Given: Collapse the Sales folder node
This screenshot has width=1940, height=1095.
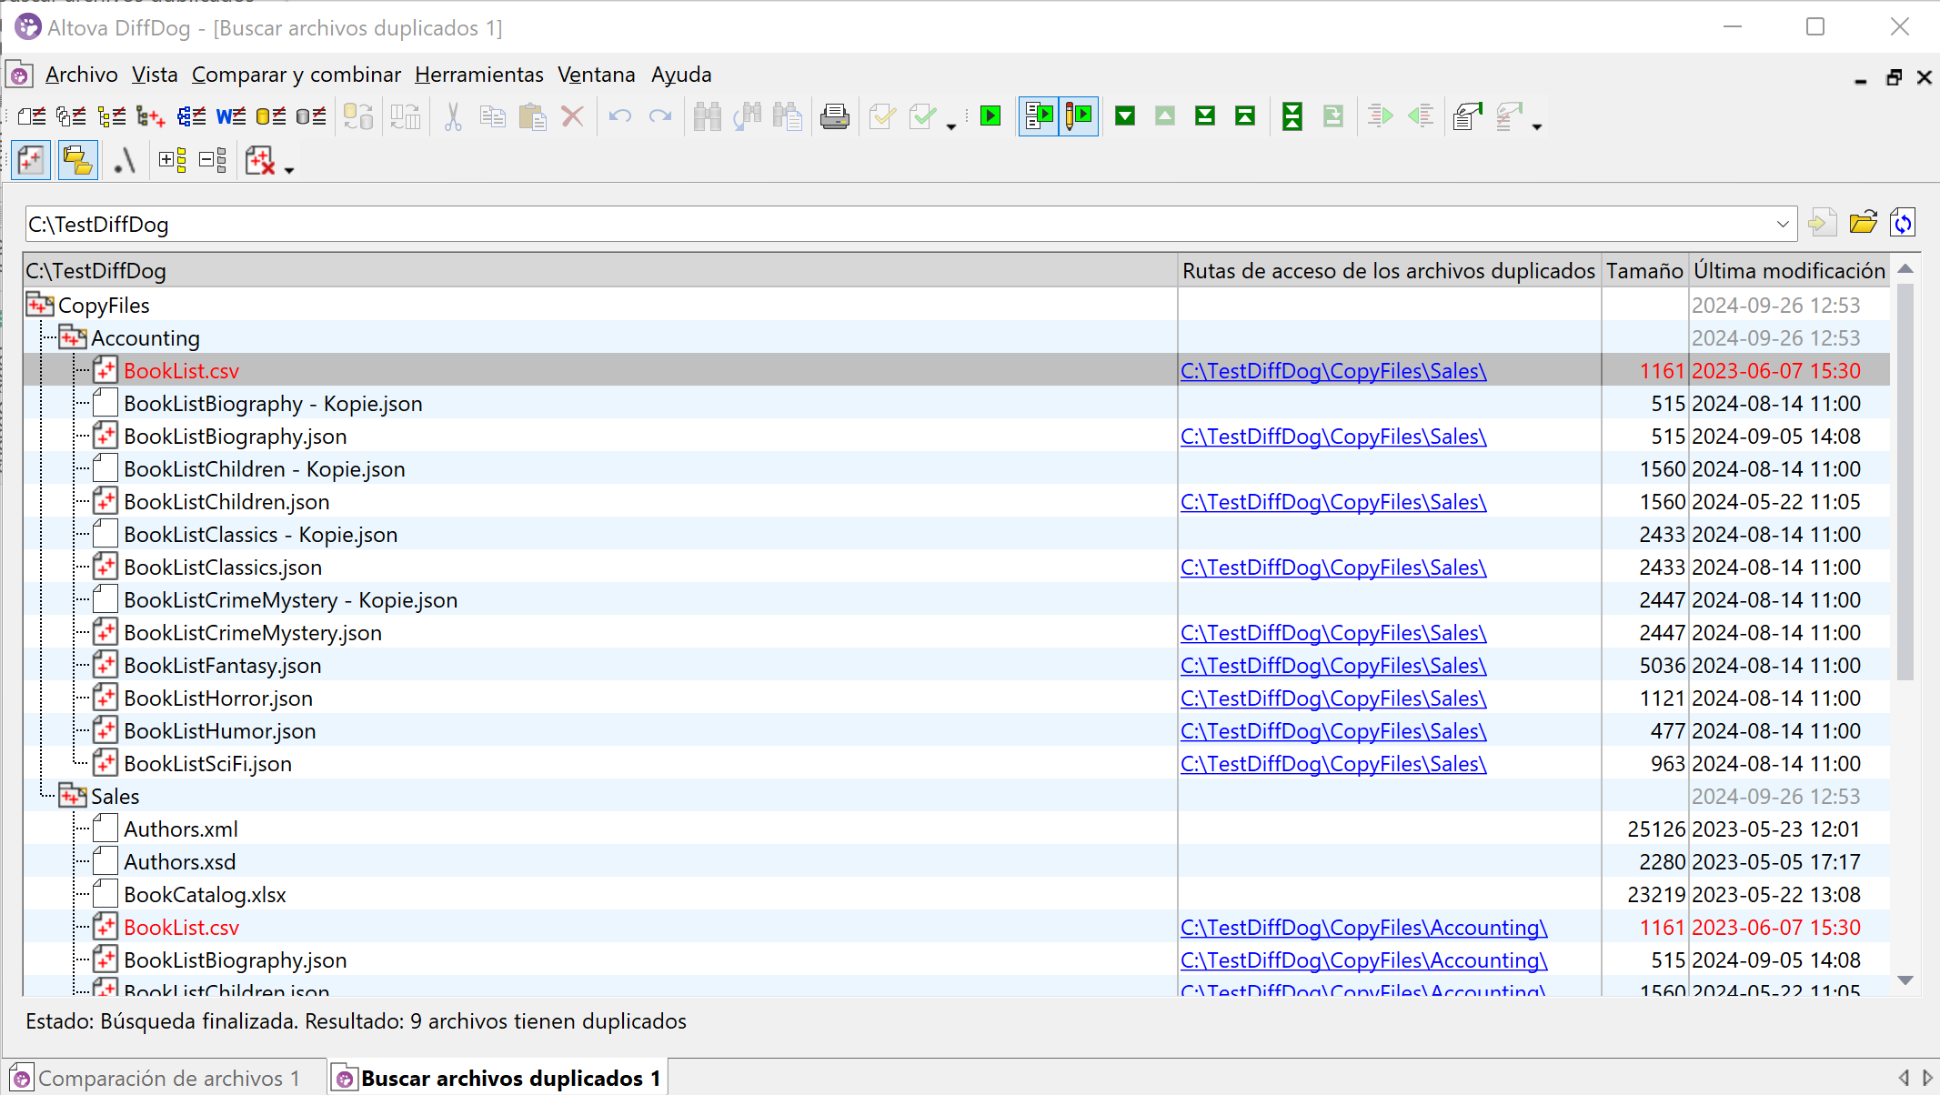Looking at the screenshot, I should pos(73,796).
